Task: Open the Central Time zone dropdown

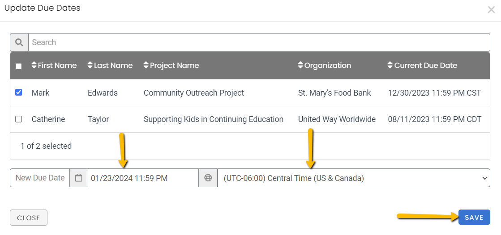Action: click(354, 178)
